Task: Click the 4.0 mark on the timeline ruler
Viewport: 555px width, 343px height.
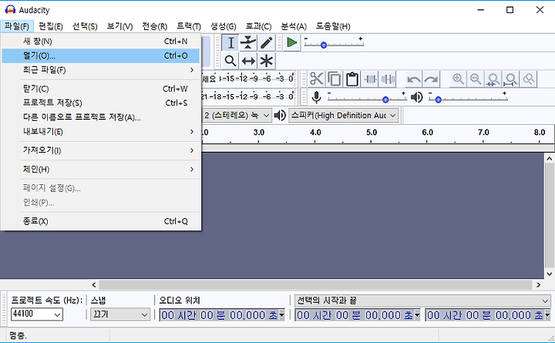Action: tap(315, 133)
